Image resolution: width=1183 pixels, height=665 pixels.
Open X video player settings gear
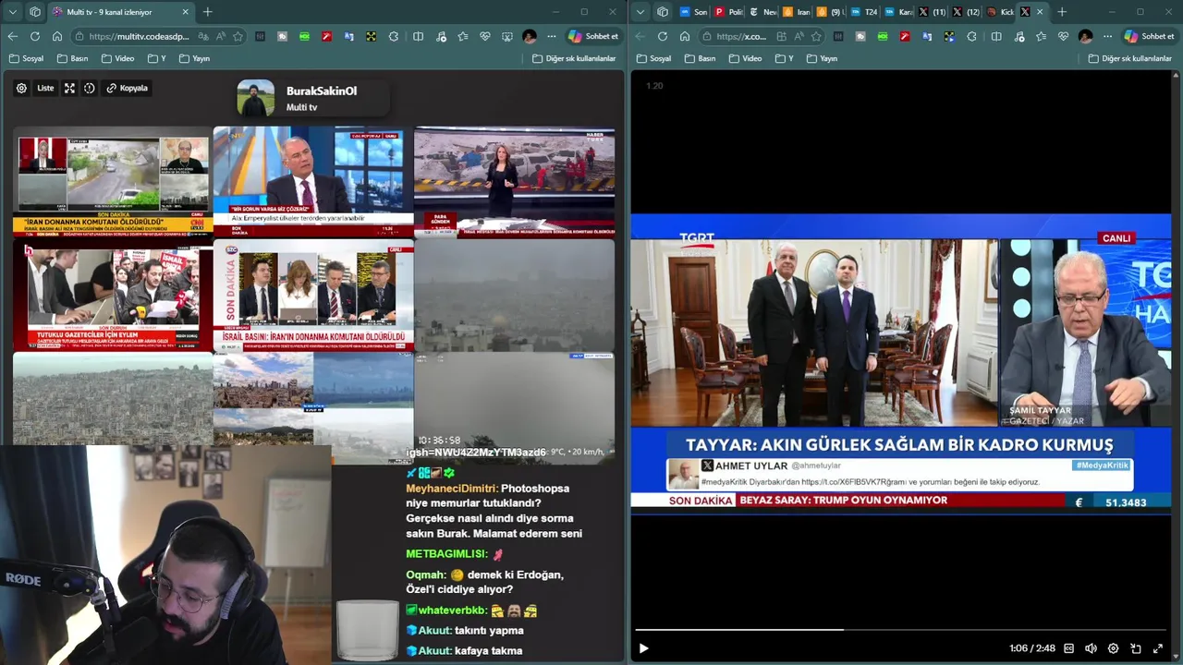tap(1113, 648)
